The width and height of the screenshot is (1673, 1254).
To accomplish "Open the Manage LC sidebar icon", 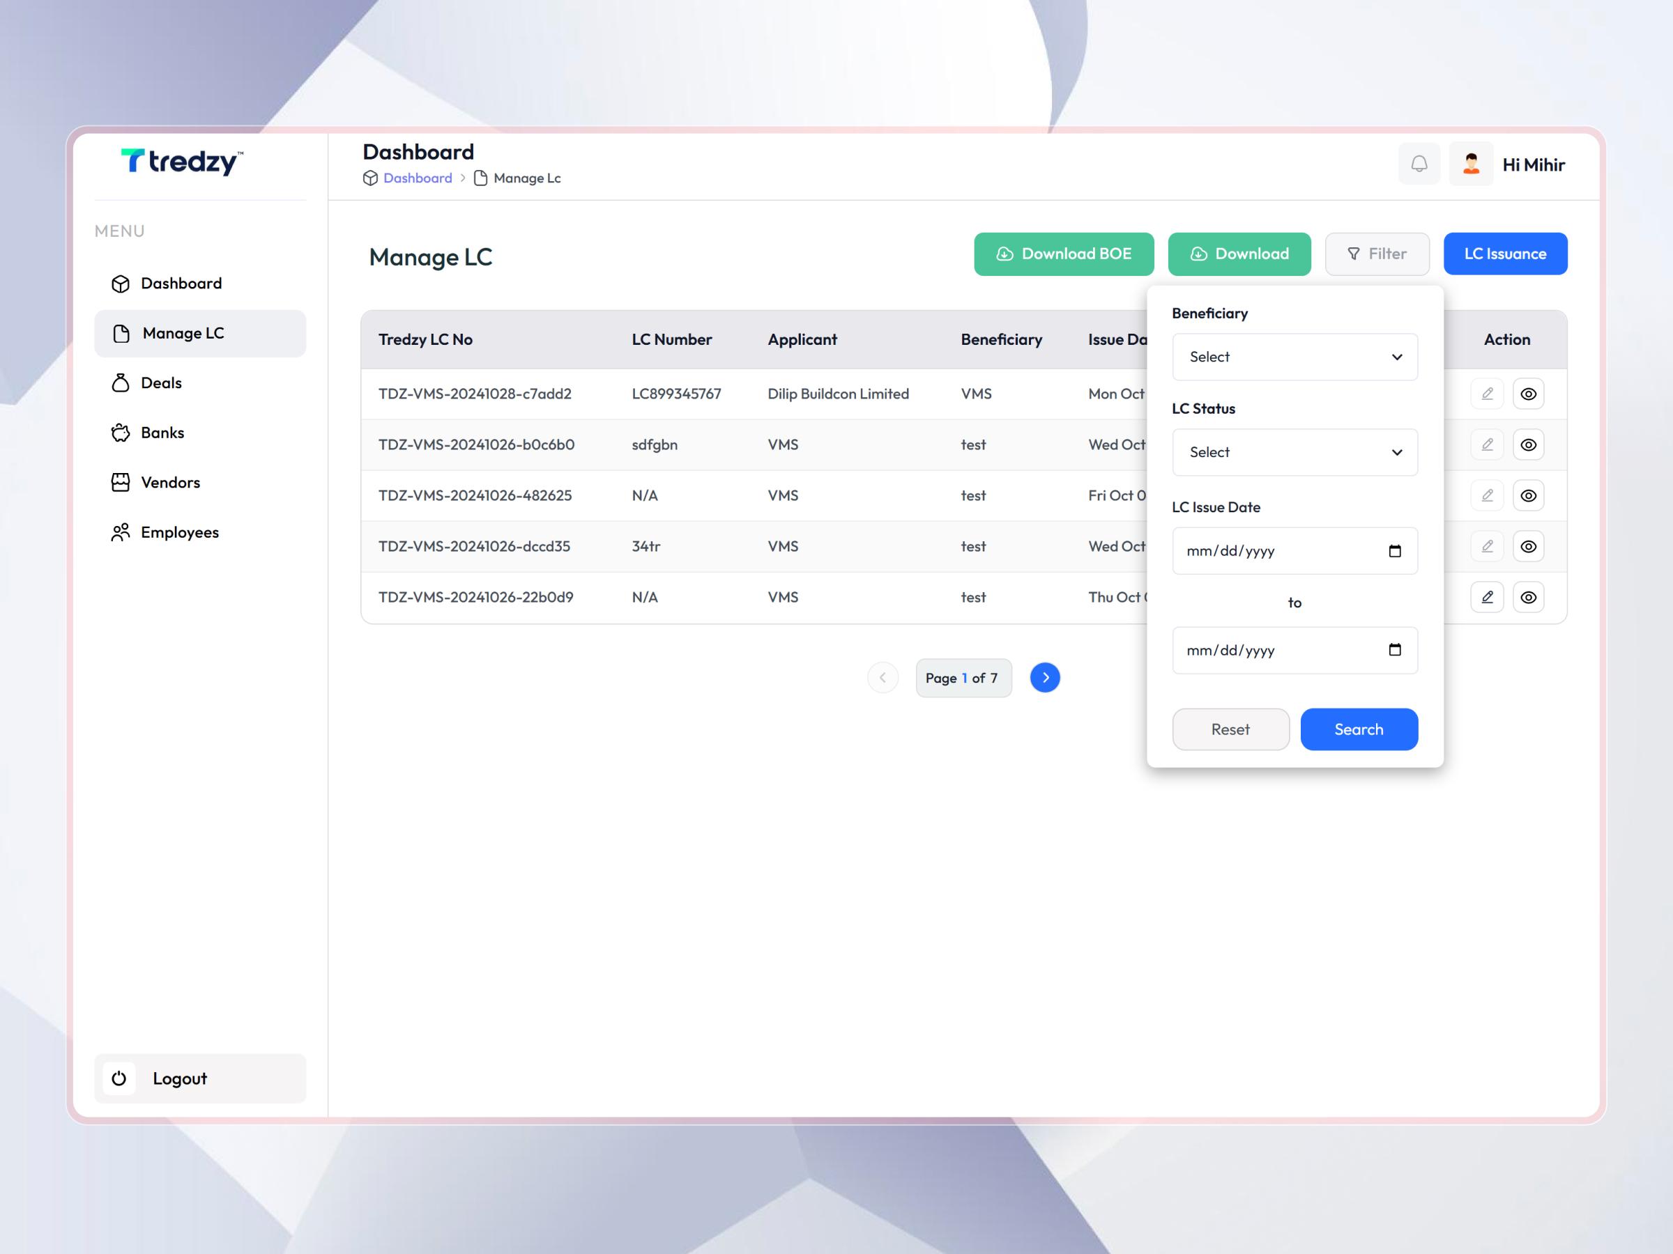I will point(122,332).
